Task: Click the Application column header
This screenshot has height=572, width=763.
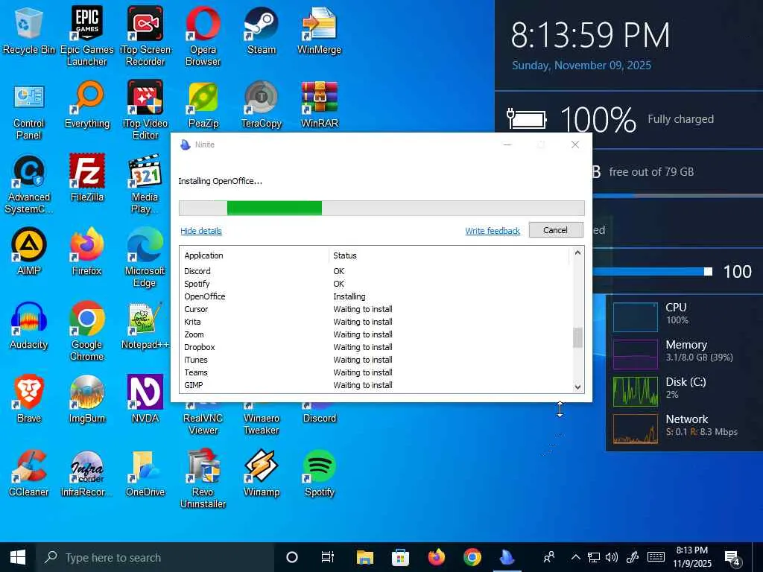Action: (x=255, y=255)
